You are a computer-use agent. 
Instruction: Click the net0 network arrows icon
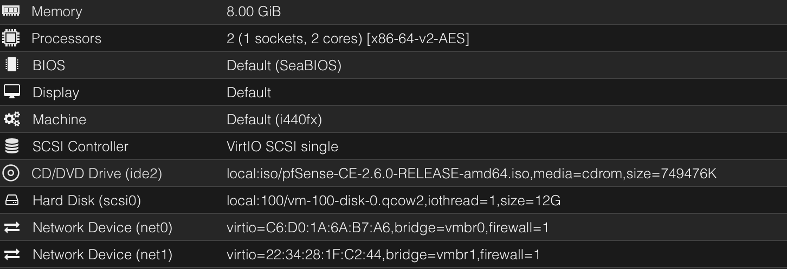click(11, 227)
